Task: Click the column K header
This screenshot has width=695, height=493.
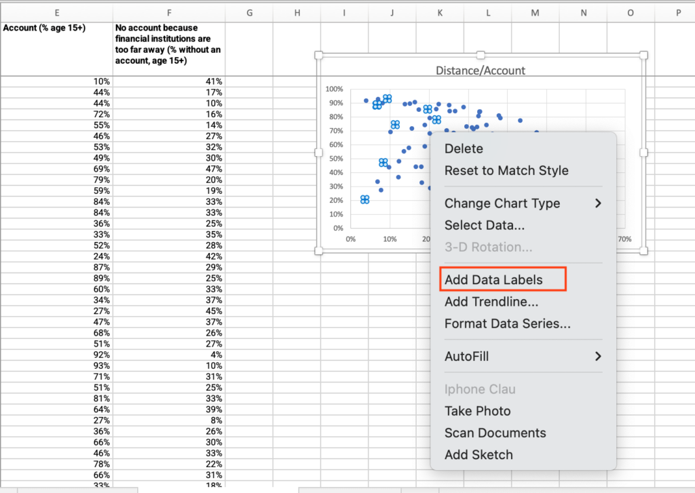Action: [x=440, y=13]
